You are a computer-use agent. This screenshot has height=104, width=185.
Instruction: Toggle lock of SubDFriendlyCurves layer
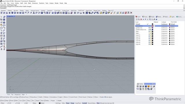(151, 29)
